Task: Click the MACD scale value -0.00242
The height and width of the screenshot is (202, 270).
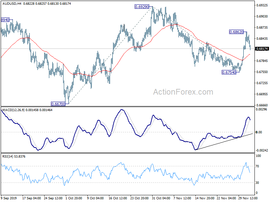Action: tap(262, 150)
